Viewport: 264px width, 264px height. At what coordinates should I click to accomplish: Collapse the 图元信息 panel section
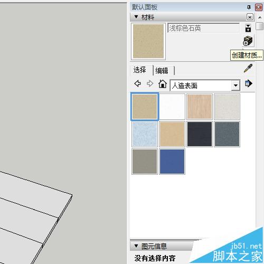pyautogui.click(x=136, y=246)
